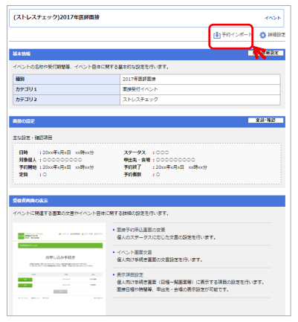Click the 登録・確認 button in 面接の設定

pos(265,120)
